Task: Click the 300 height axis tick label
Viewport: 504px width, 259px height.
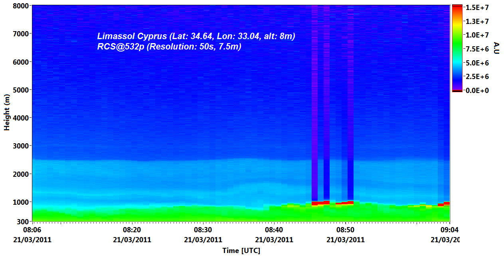Action: click(x=24, y=221)
